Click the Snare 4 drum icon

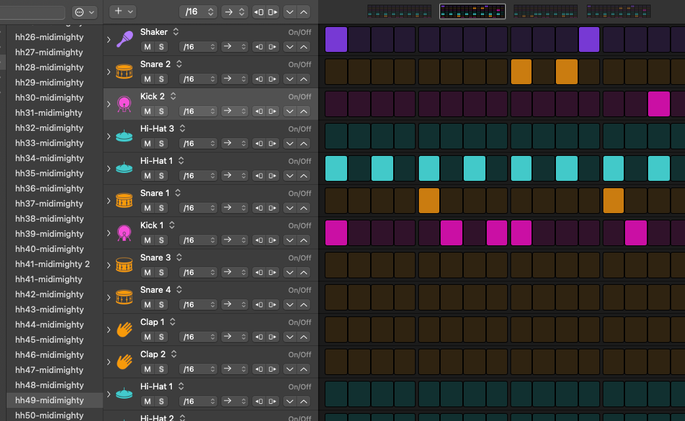(124, 297)
